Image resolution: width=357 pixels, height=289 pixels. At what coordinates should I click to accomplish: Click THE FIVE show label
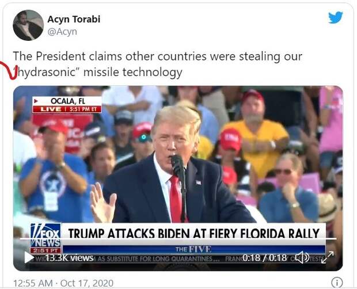click(193, 249)
